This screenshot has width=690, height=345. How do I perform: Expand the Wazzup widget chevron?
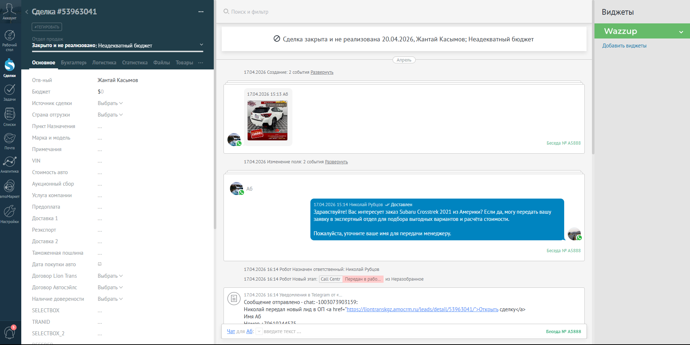[x=681, y=32]
